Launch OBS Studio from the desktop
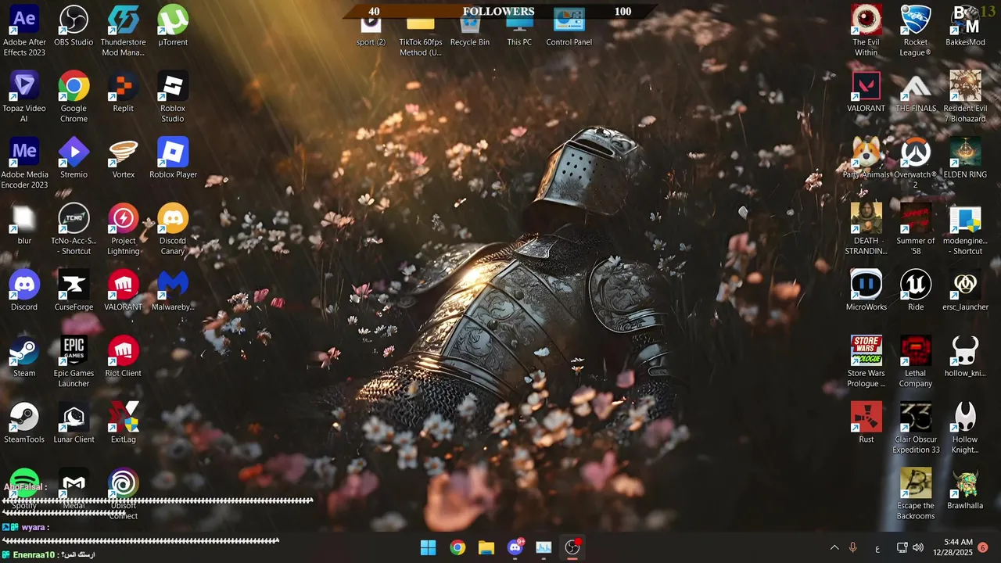 74,26
